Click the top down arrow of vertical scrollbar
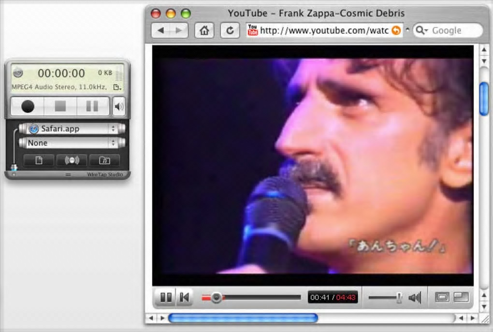 tap(484, 61)
